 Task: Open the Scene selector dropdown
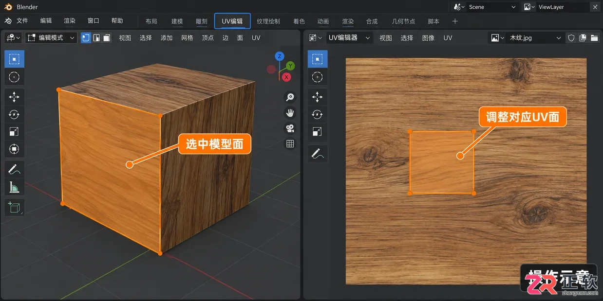tap(492, 7)
